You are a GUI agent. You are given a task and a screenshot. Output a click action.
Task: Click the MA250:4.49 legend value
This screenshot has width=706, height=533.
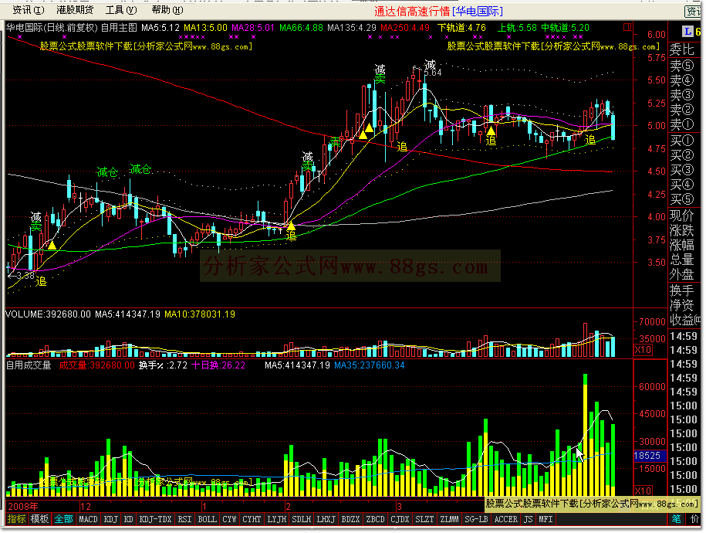coord(405,28)
